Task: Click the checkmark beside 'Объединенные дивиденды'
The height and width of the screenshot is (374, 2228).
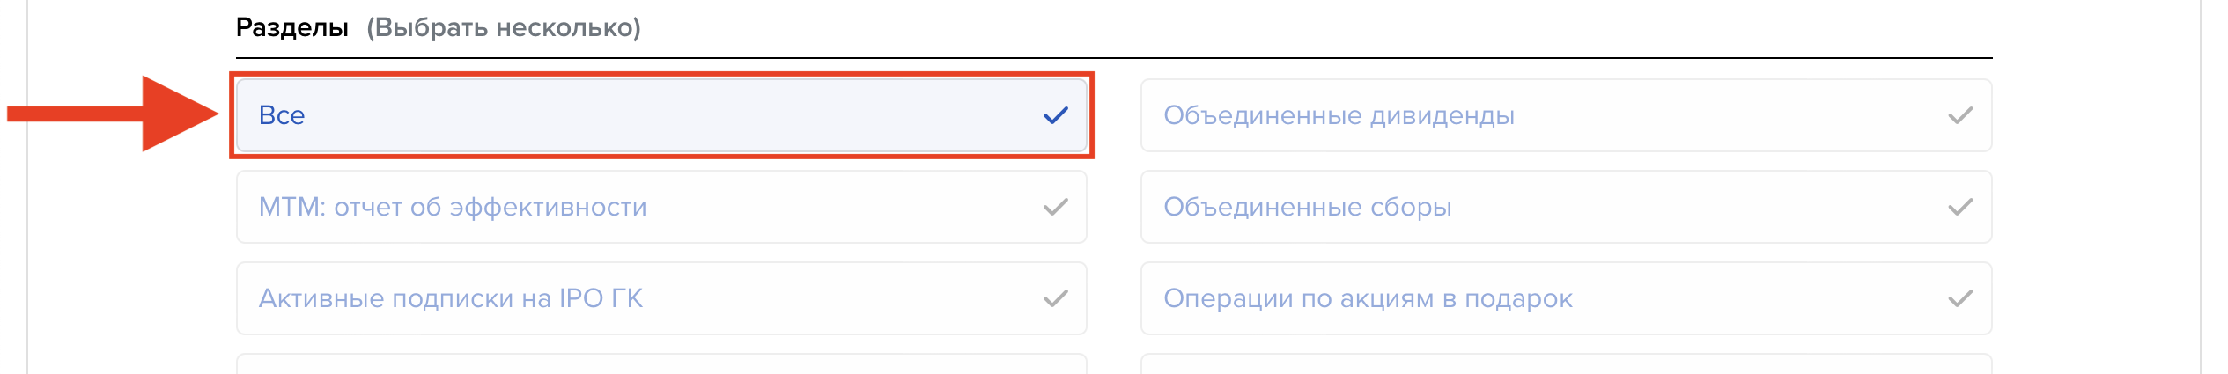Action: click(1959, 115)
